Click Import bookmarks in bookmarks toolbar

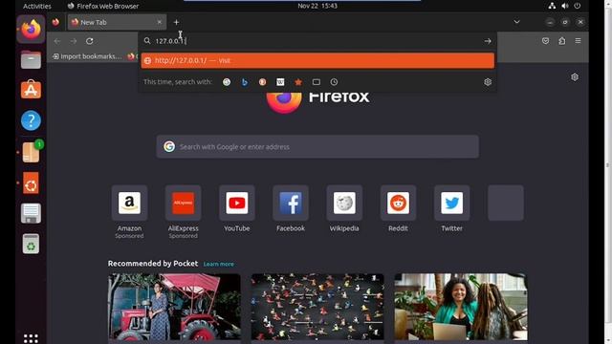87,56
